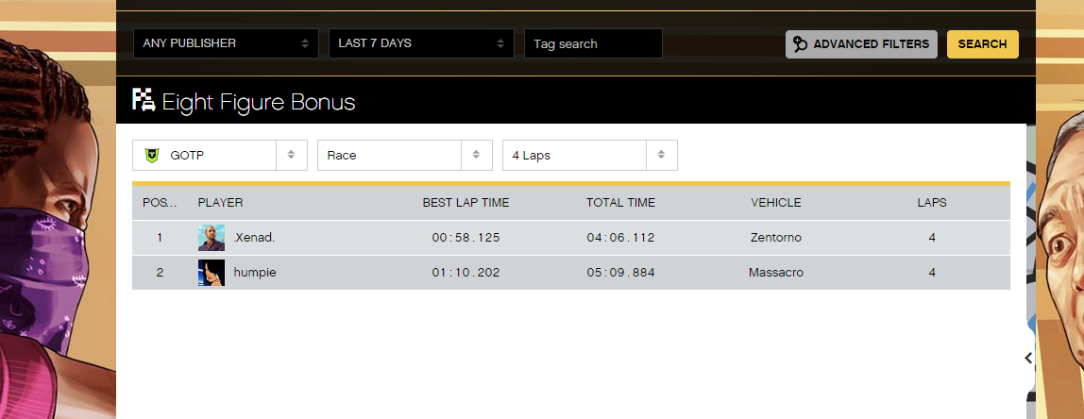Open ADVANCED FILTERS

[861, 44]
